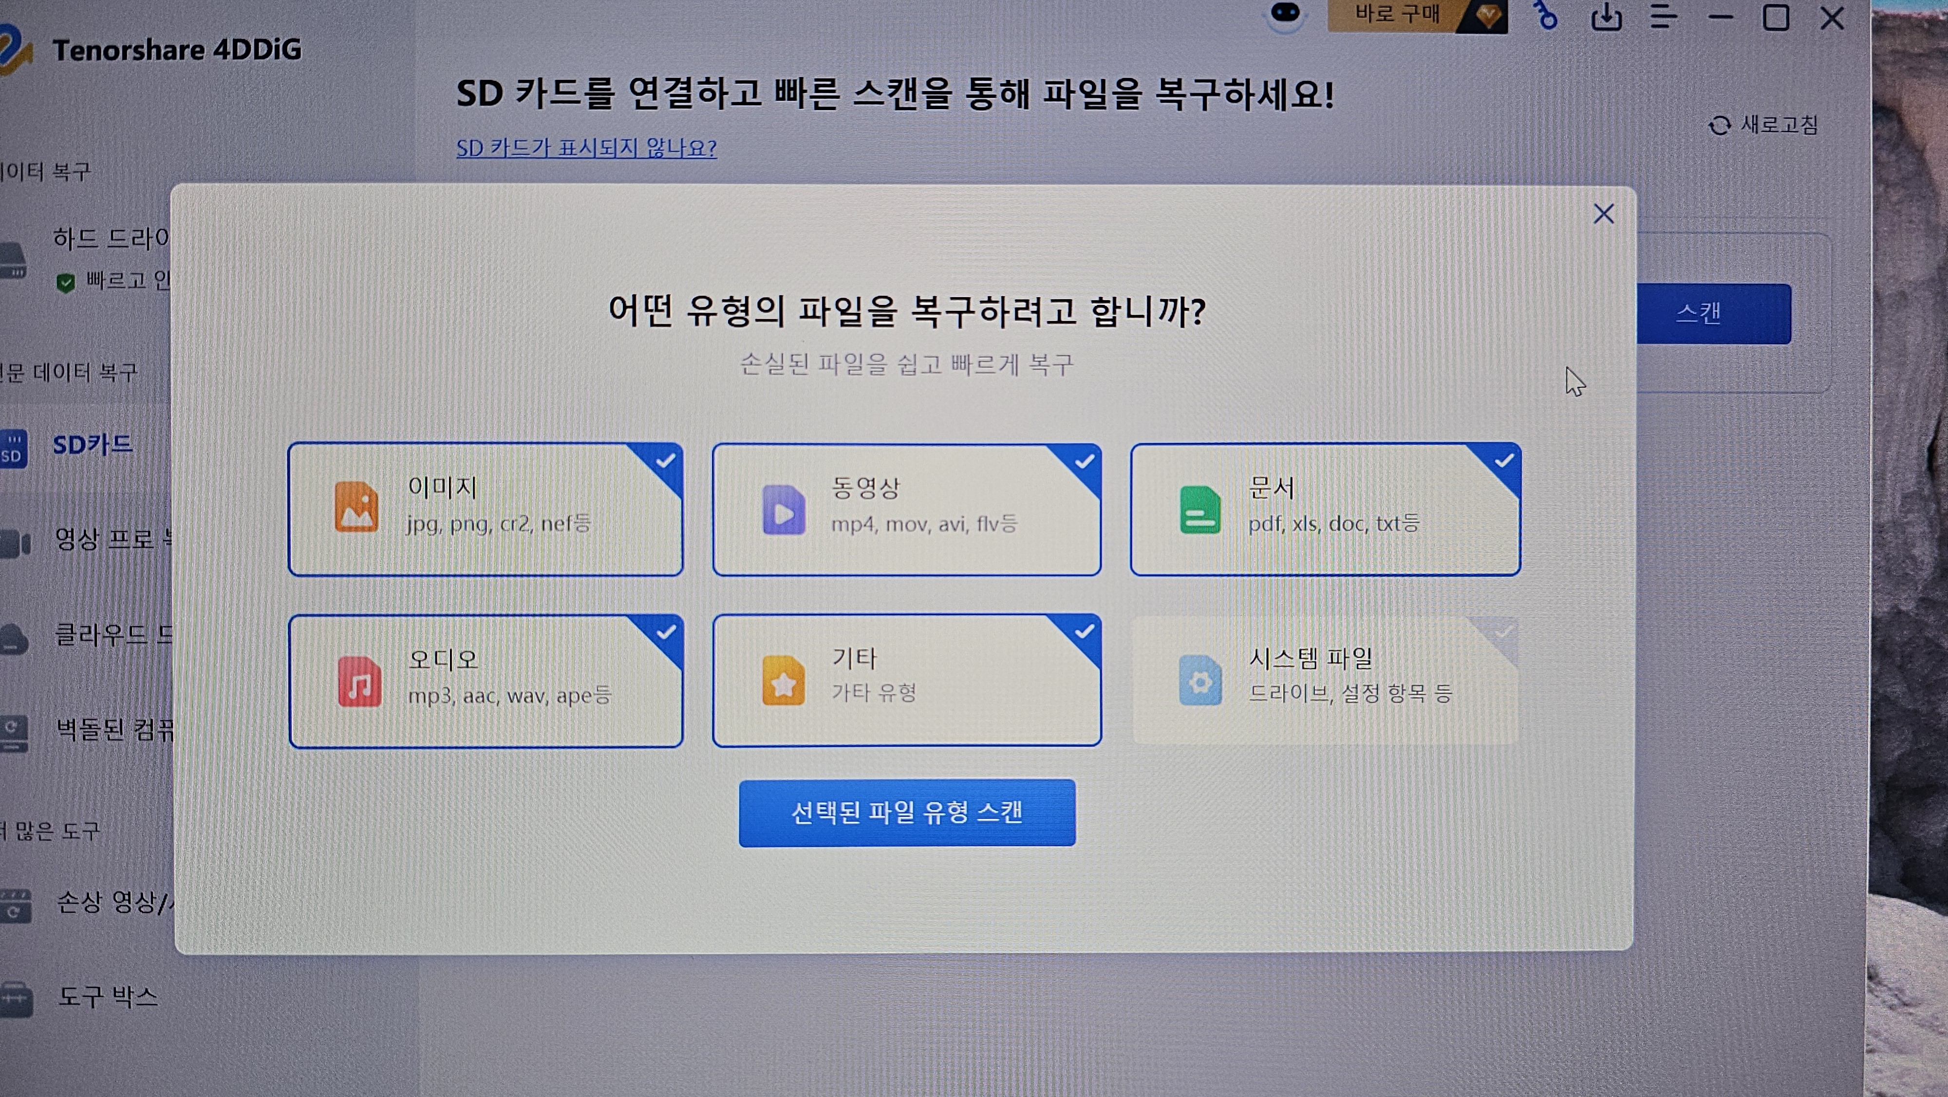
Task: Uncheck the 동영상 checkmark corner
Action: pyautogui.click(x=1085, y=461)
